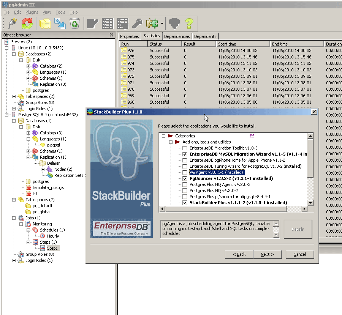Viewport: 342px width, 315px height.
Task: Click Cancel in StackBuilder dialog
Action: tap(300, 254)
